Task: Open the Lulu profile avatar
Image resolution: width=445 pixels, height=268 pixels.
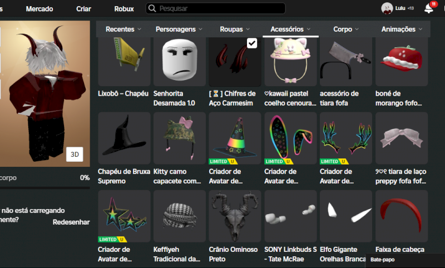Action: (387, 8)
